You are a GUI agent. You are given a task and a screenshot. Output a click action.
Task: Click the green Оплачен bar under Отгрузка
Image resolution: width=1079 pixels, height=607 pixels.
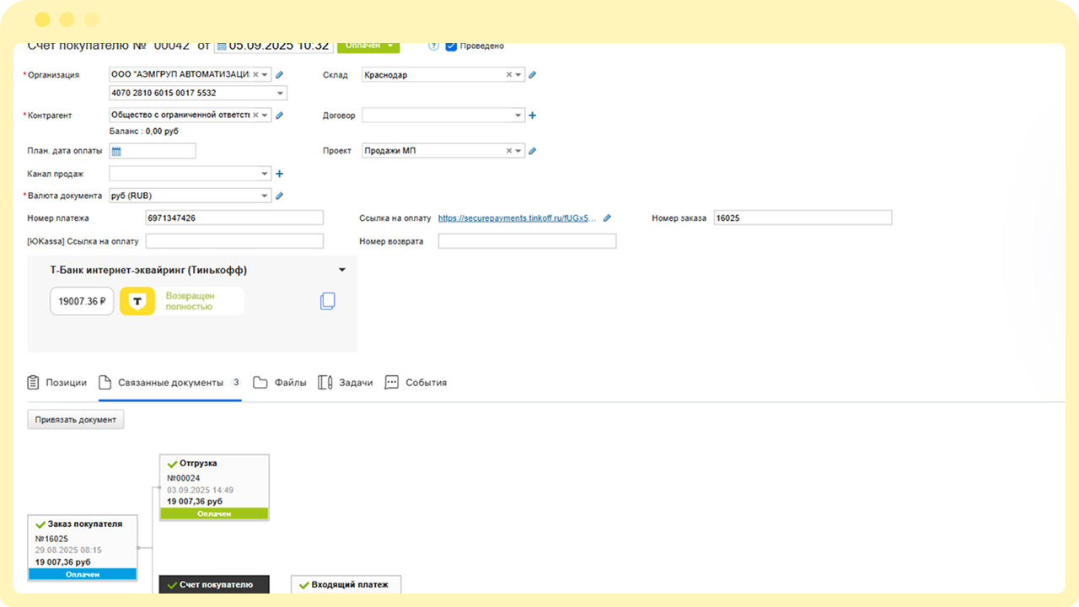214,513
